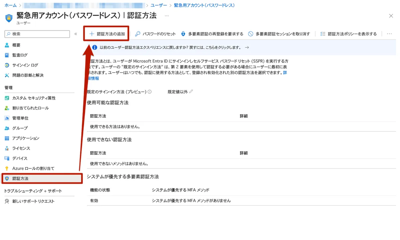The height and width of the screenshot is (240, 400).
Task: Click the 認証方法の追加 plus button
Action: [107, 34]
